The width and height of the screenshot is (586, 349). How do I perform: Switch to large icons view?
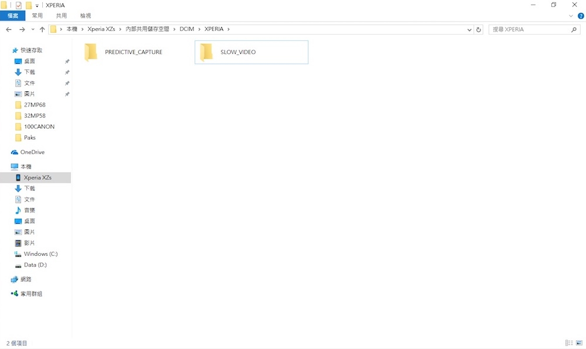580,343
